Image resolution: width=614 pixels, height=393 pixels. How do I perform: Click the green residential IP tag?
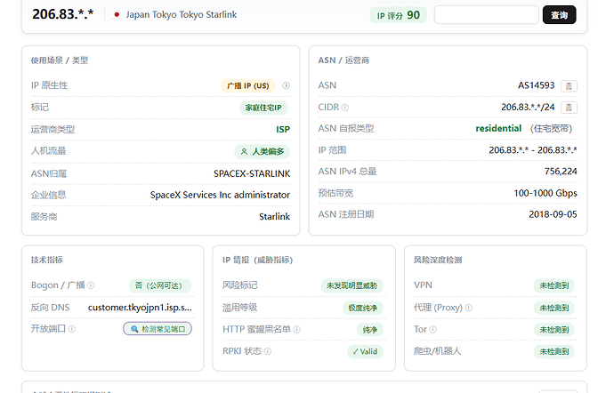click(x=263, y=108)
